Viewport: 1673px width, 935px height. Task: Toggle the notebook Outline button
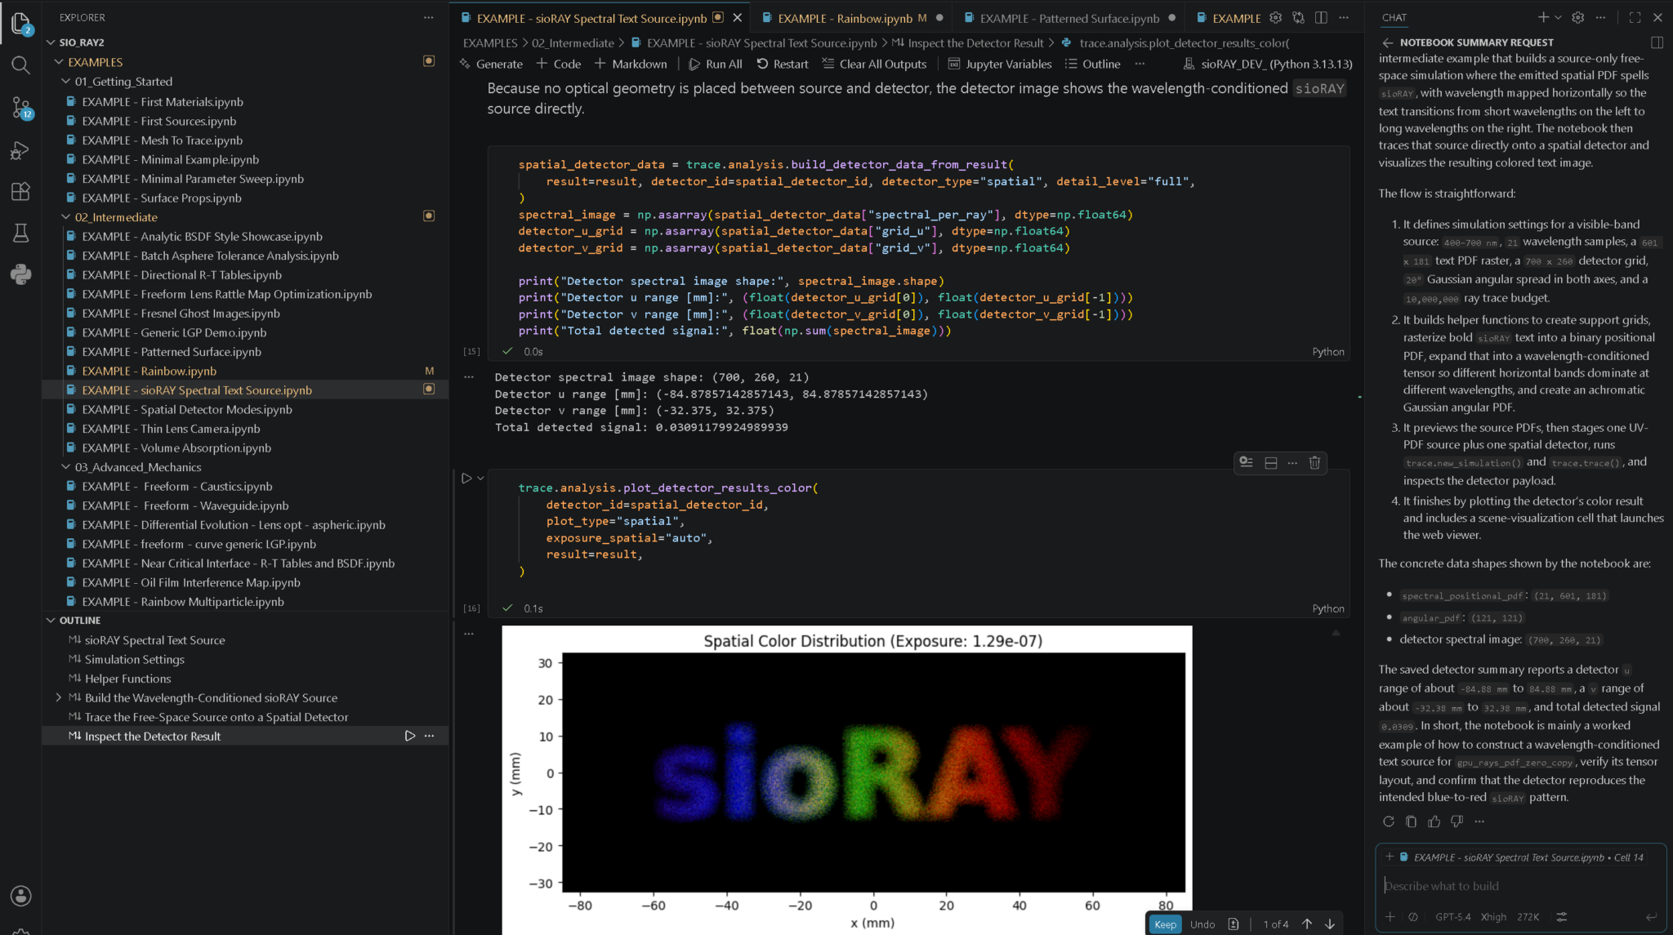pyautogui.click(x=1093, y=64)
